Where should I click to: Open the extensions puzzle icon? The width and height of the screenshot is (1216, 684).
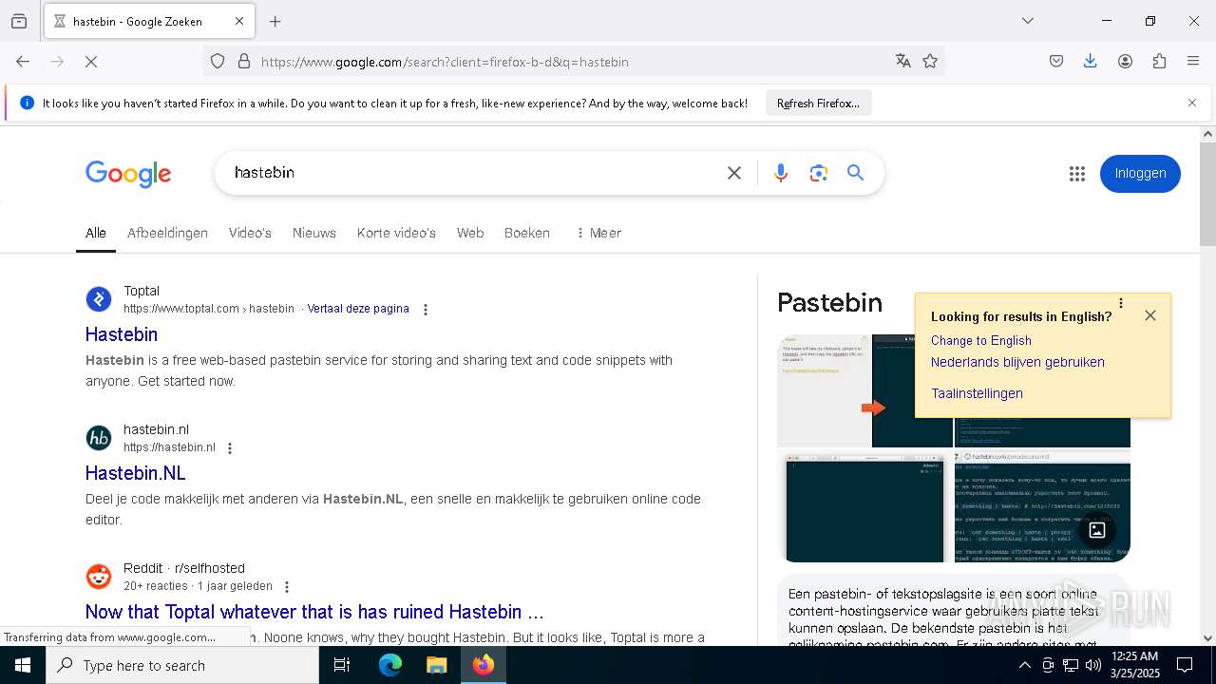coord(1159,62)
